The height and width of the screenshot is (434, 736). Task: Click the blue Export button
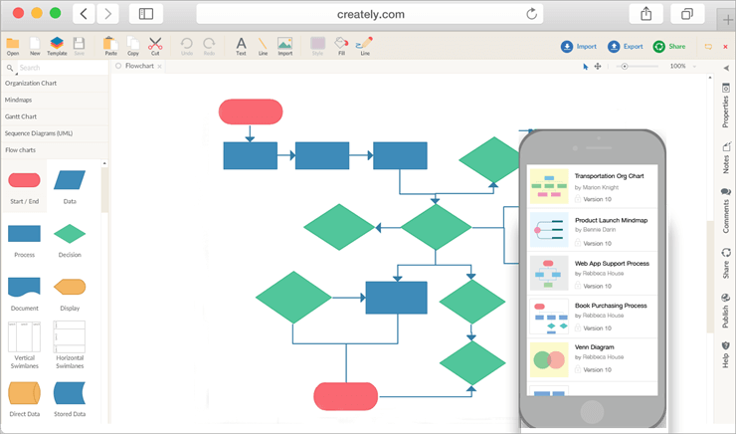(626, 47)
